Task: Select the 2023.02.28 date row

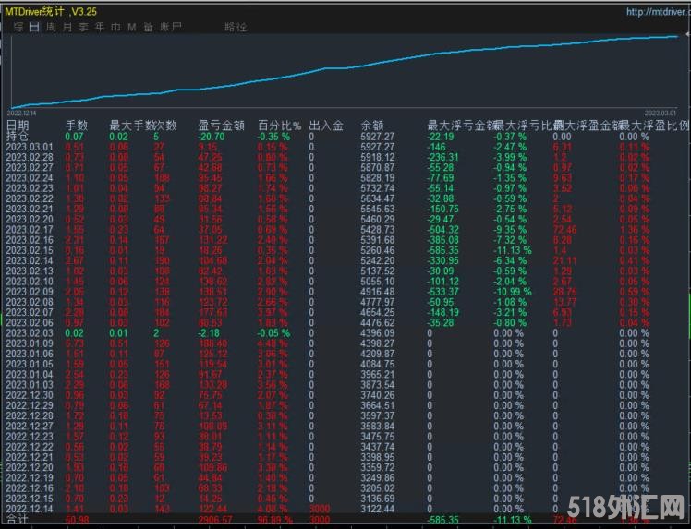Action: [x=29, y=157]
